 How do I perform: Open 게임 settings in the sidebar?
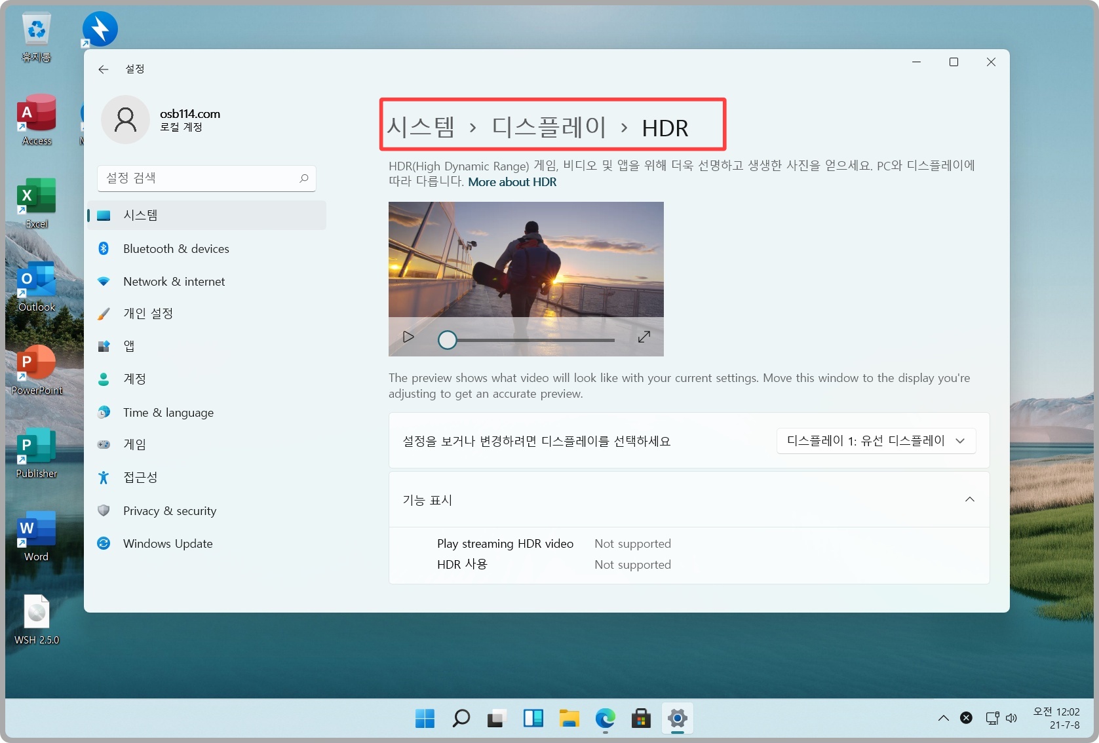click(x=134, y=444)
